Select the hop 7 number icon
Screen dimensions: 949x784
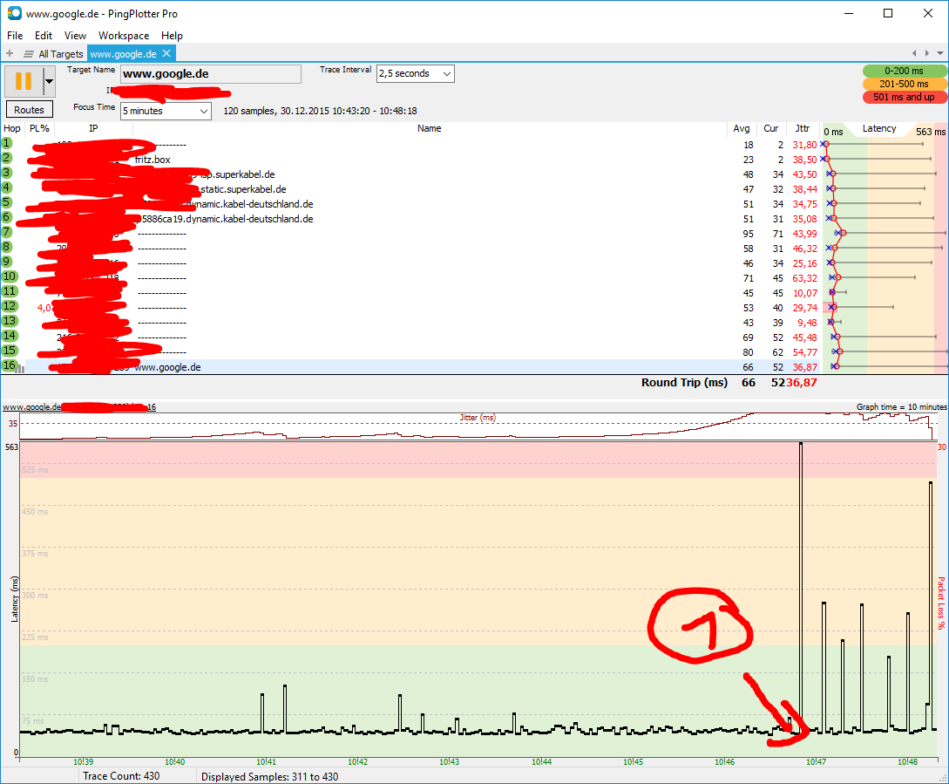[x=7, y=232]
